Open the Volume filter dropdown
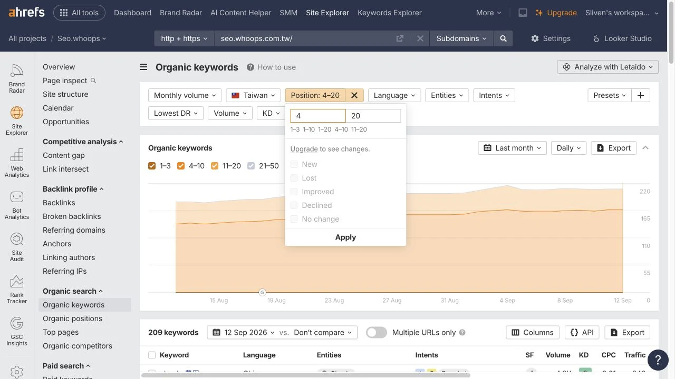The width and height of the screenshot is (675, 379). (230, 113)
